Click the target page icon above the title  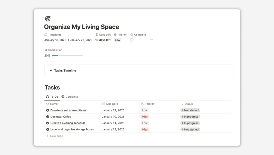[48, 18]
